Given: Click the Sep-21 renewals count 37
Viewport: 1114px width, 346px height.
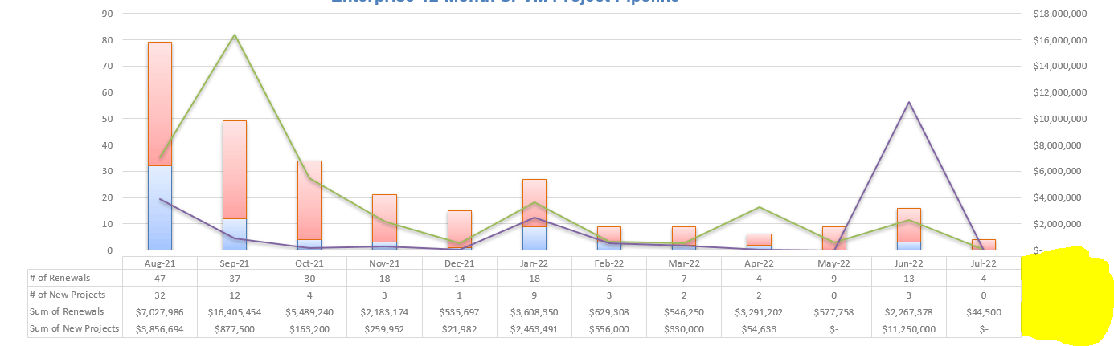Looking at the screenshot, I should tap(235, 278).
